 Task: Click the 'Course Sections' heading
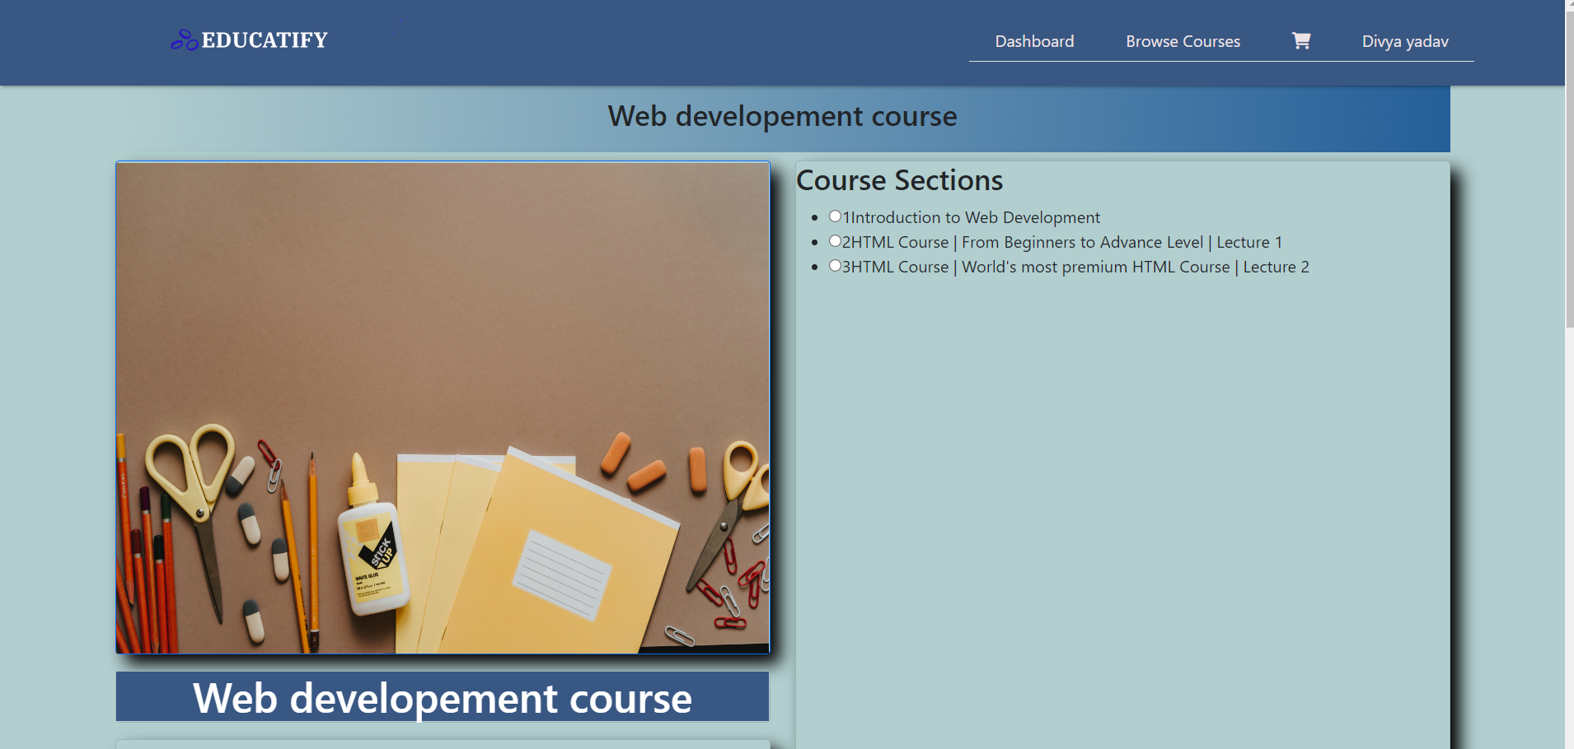(899, 180)
